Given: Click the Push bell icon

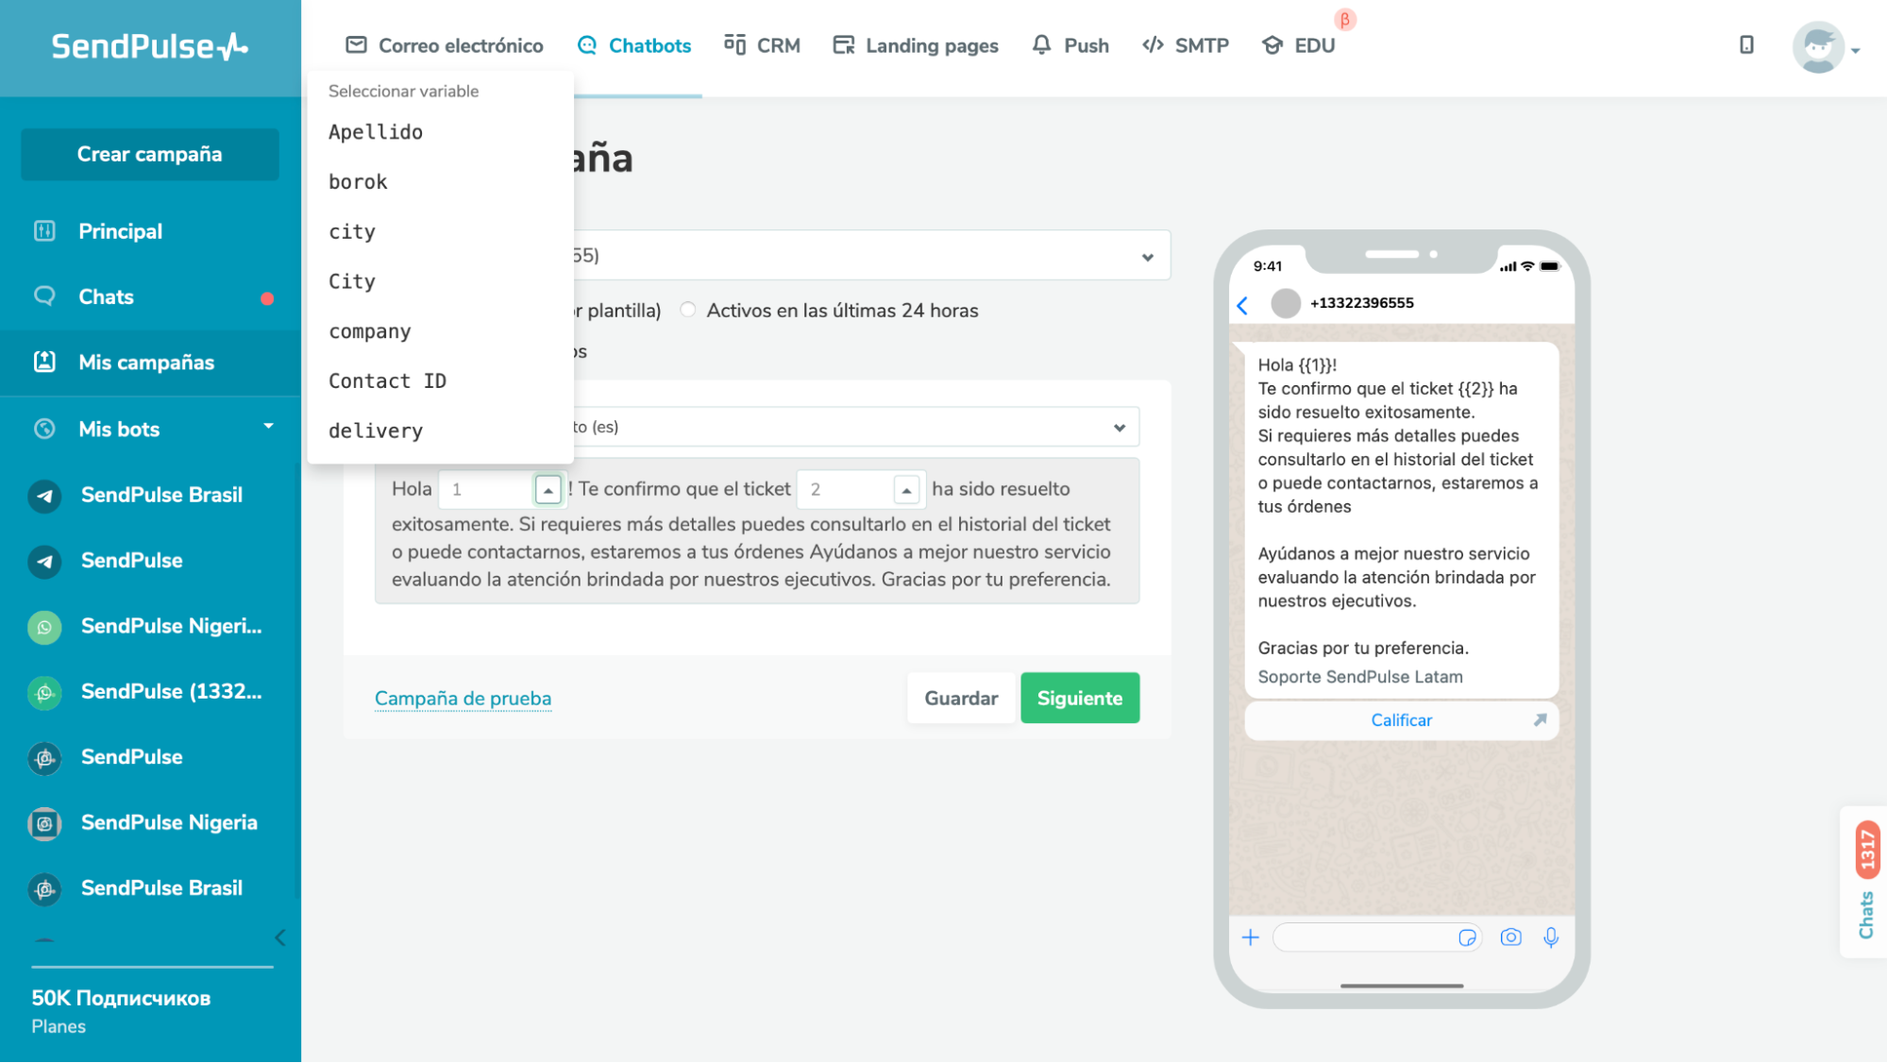Looking at the screenshot, I should [1041, 45].
